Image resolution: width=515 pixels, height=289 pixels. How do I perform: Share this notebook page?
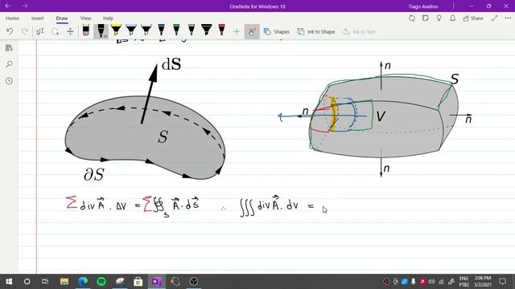click(x=473, y=18)
